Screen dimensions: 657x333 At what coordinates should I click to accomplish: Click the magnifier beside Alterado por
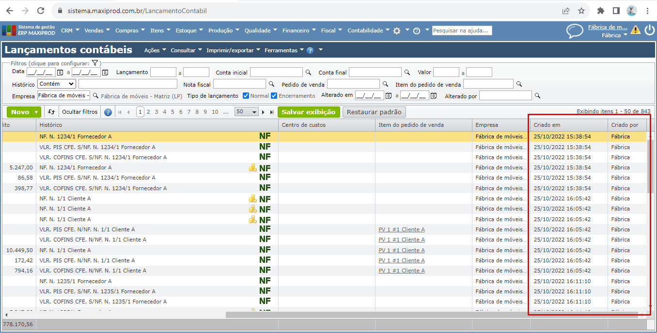[x=537, y=96]
